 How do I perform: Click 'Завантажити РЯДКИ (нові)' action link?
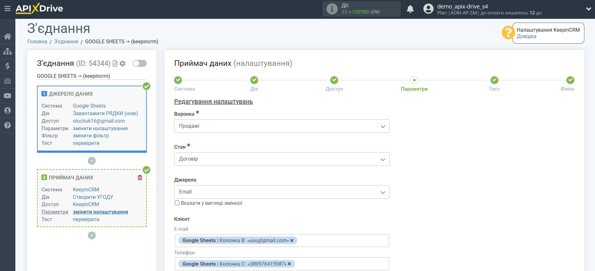coord(105,113)
